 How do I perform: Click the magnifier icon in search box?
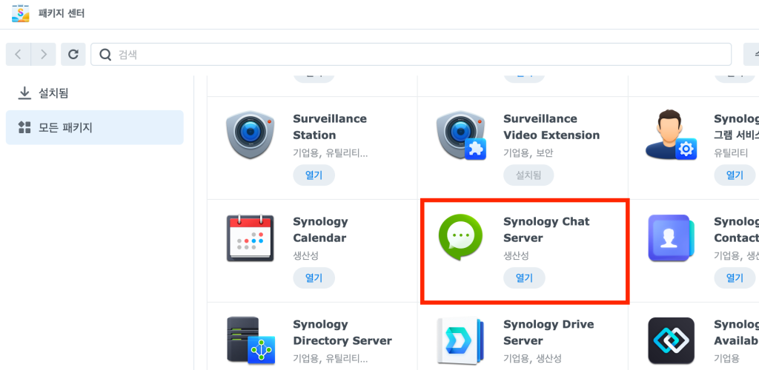pos(105,55)
